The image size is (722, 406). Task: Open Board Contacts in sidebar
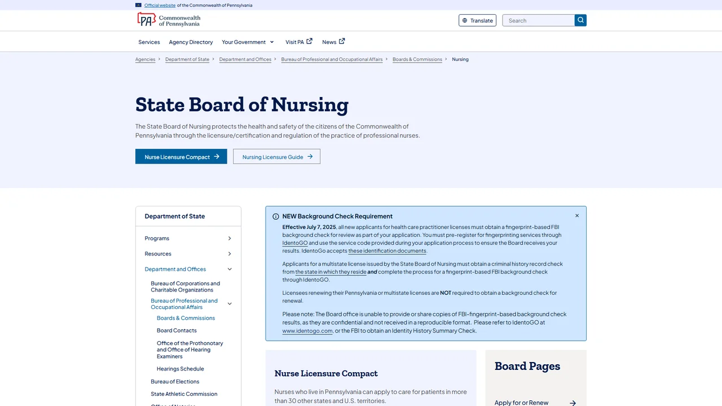(177, 330)
